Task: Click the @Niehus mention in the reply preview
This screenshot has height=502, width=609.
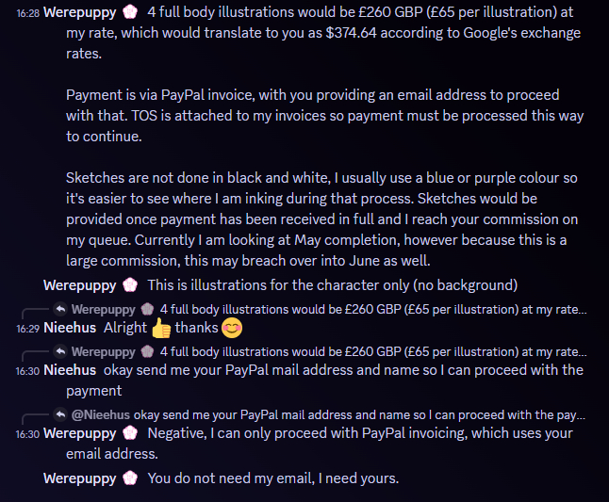Action: (100, 414)
